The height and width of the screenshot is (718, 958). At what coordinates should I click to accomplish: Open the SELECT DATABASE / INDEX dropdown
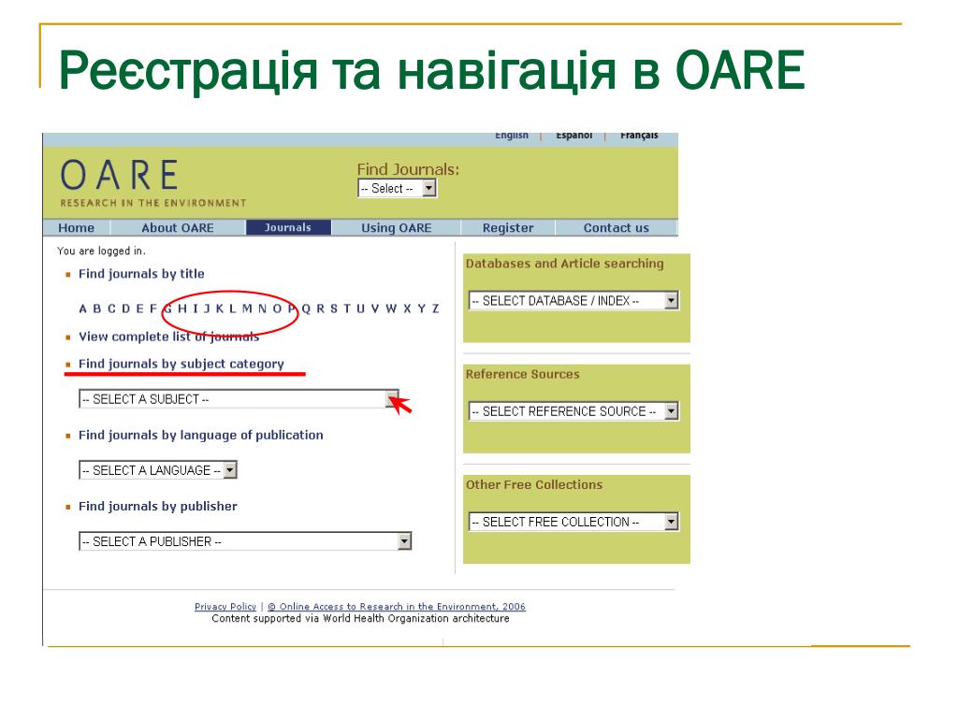573,300
